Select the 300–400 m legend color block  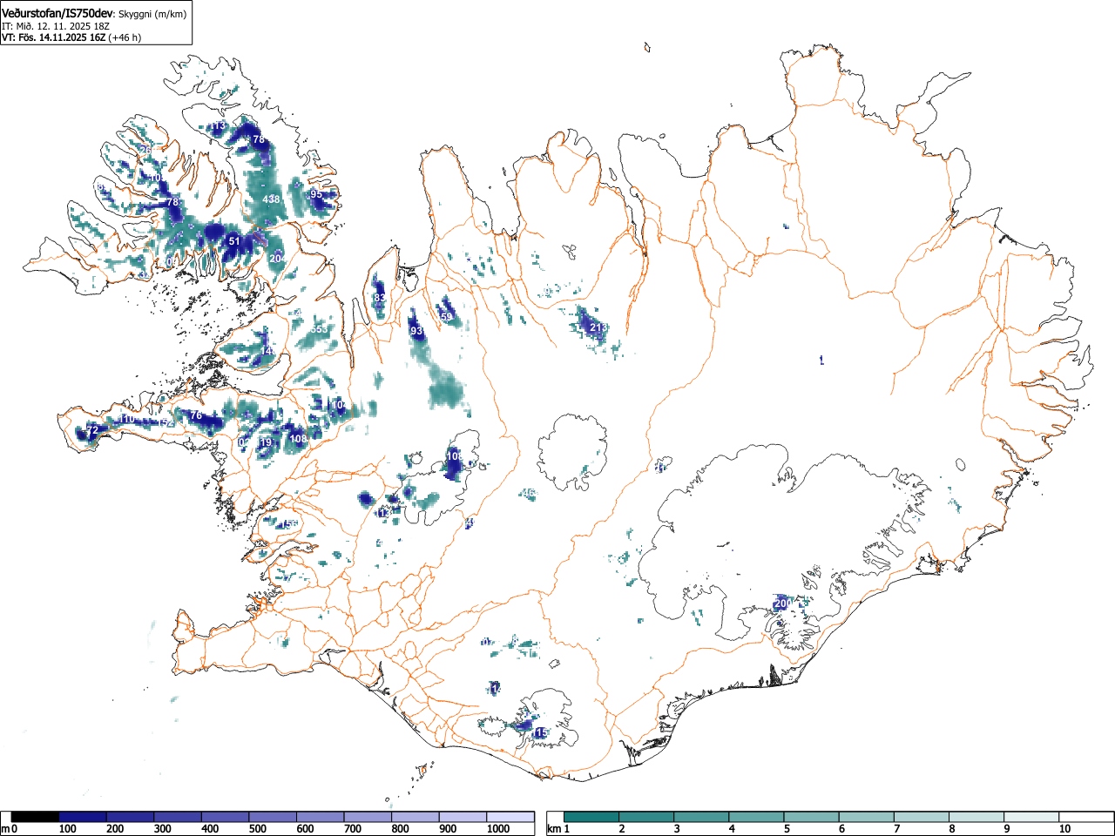tap(178, 817)
